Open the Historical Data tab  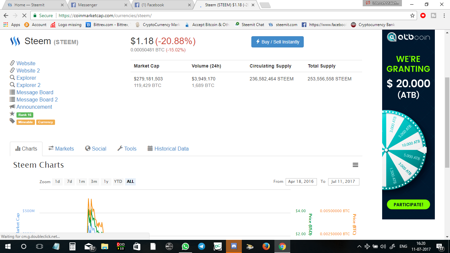click(168, 149)
